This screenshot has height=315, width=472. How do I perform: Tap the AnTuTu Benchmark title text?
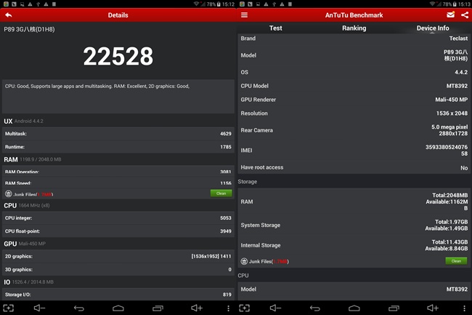pos(354,15)
